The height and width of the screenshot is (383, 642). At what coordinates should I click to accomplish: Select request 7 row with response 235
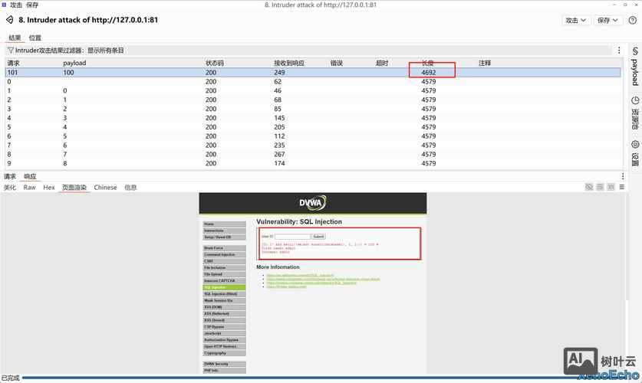click(313, 145)
